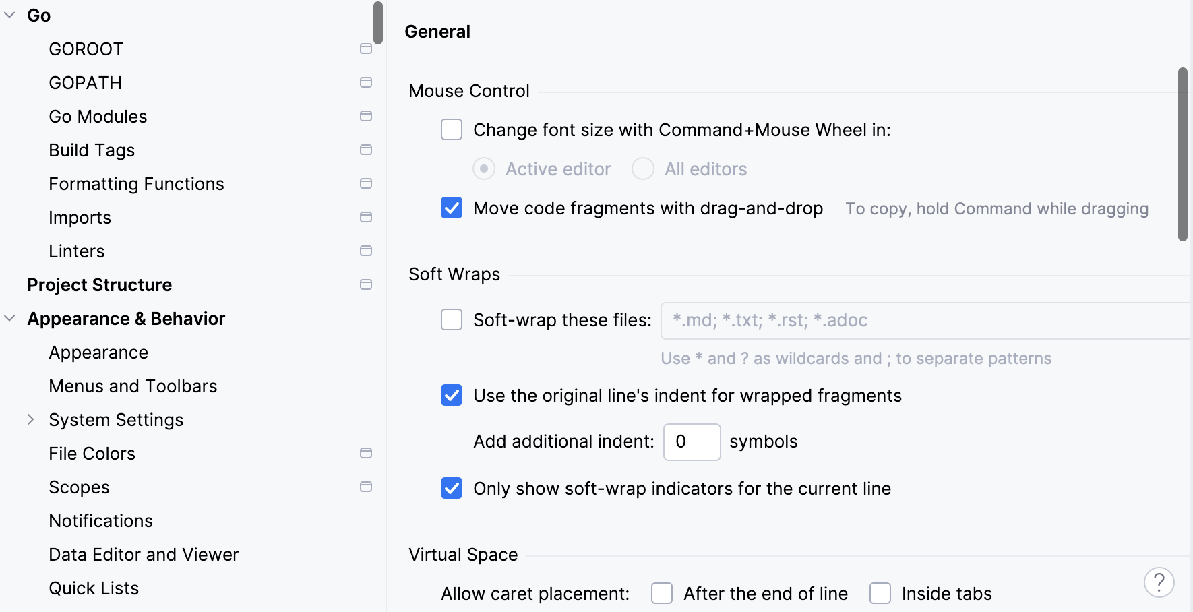
Task: Open the Notifications settings page
Action: tap(100, 520)
